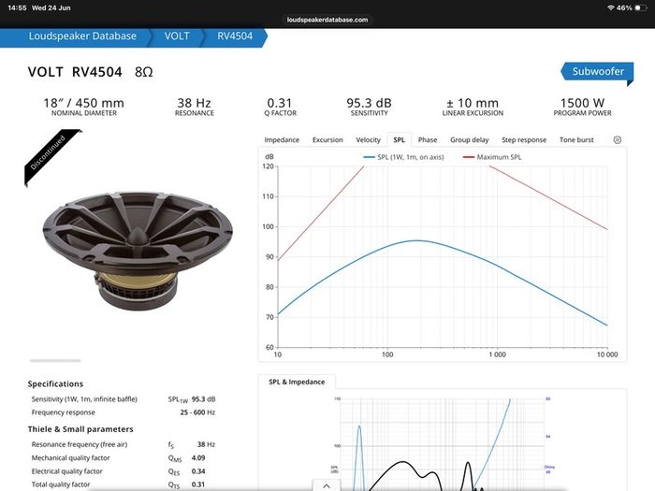Image resolution: width=655 pixels, height=491 pixels.
Task: Open the Wi-Fi status icon
Action: [611, 7]
